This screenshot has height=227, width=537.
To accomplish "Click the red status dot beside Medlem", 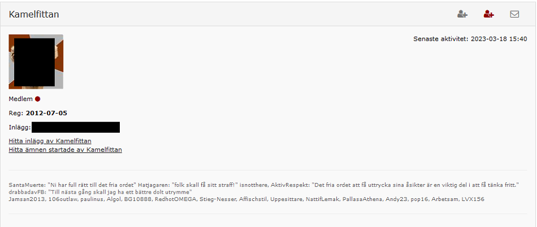I will [38, 99].
